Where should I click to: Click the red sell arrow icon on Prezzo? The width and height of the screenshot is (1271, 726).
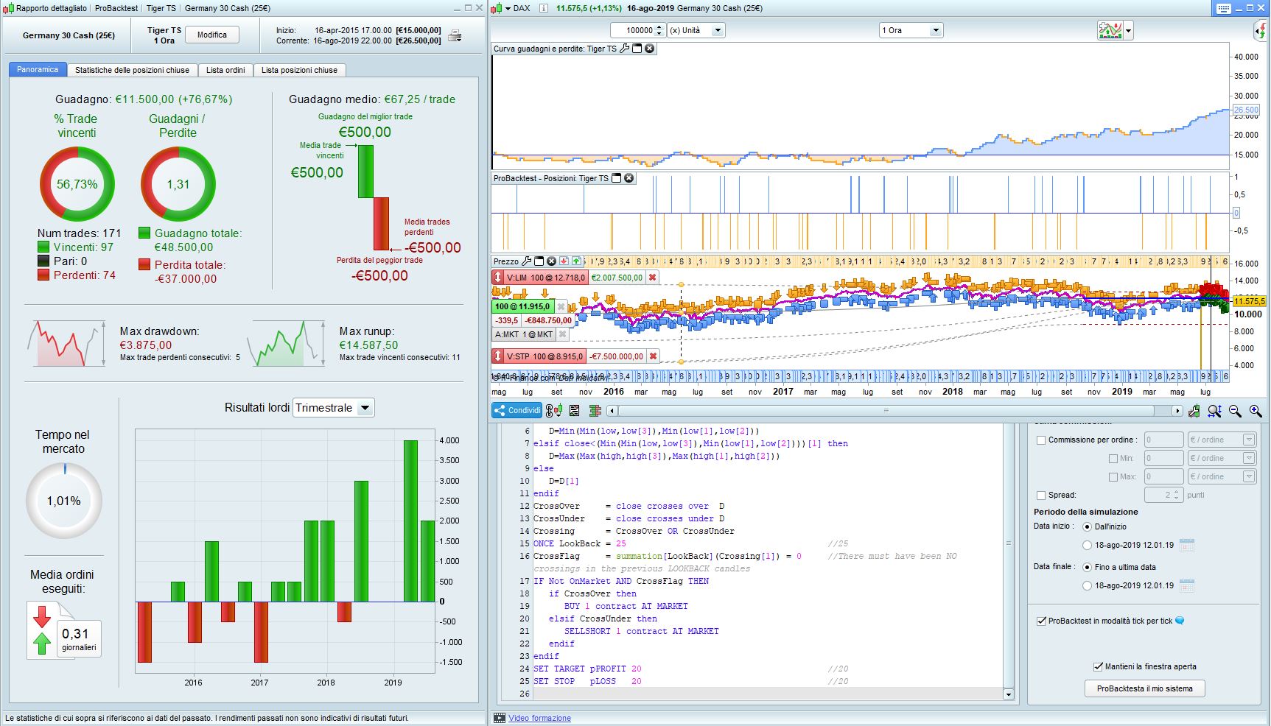coord(564,261)
